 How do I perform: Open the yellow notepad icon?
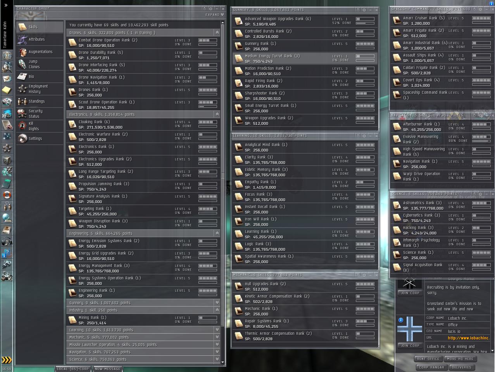(7, 90)
